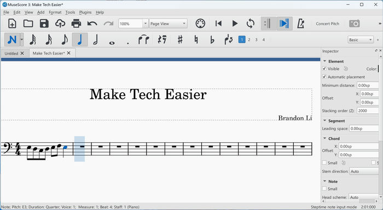Uncheck the Visible checkbox
383x210 pixels.
[324, 68]
